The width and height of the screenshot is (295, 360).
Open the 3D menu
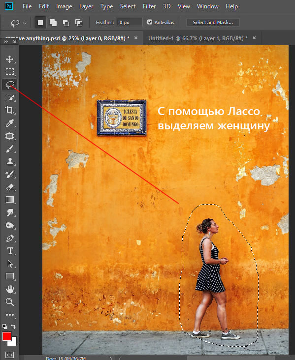[166, 6]
